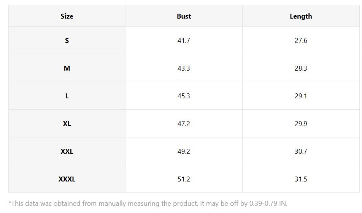Click the bust value 45.3

click(x=184, y=96)
